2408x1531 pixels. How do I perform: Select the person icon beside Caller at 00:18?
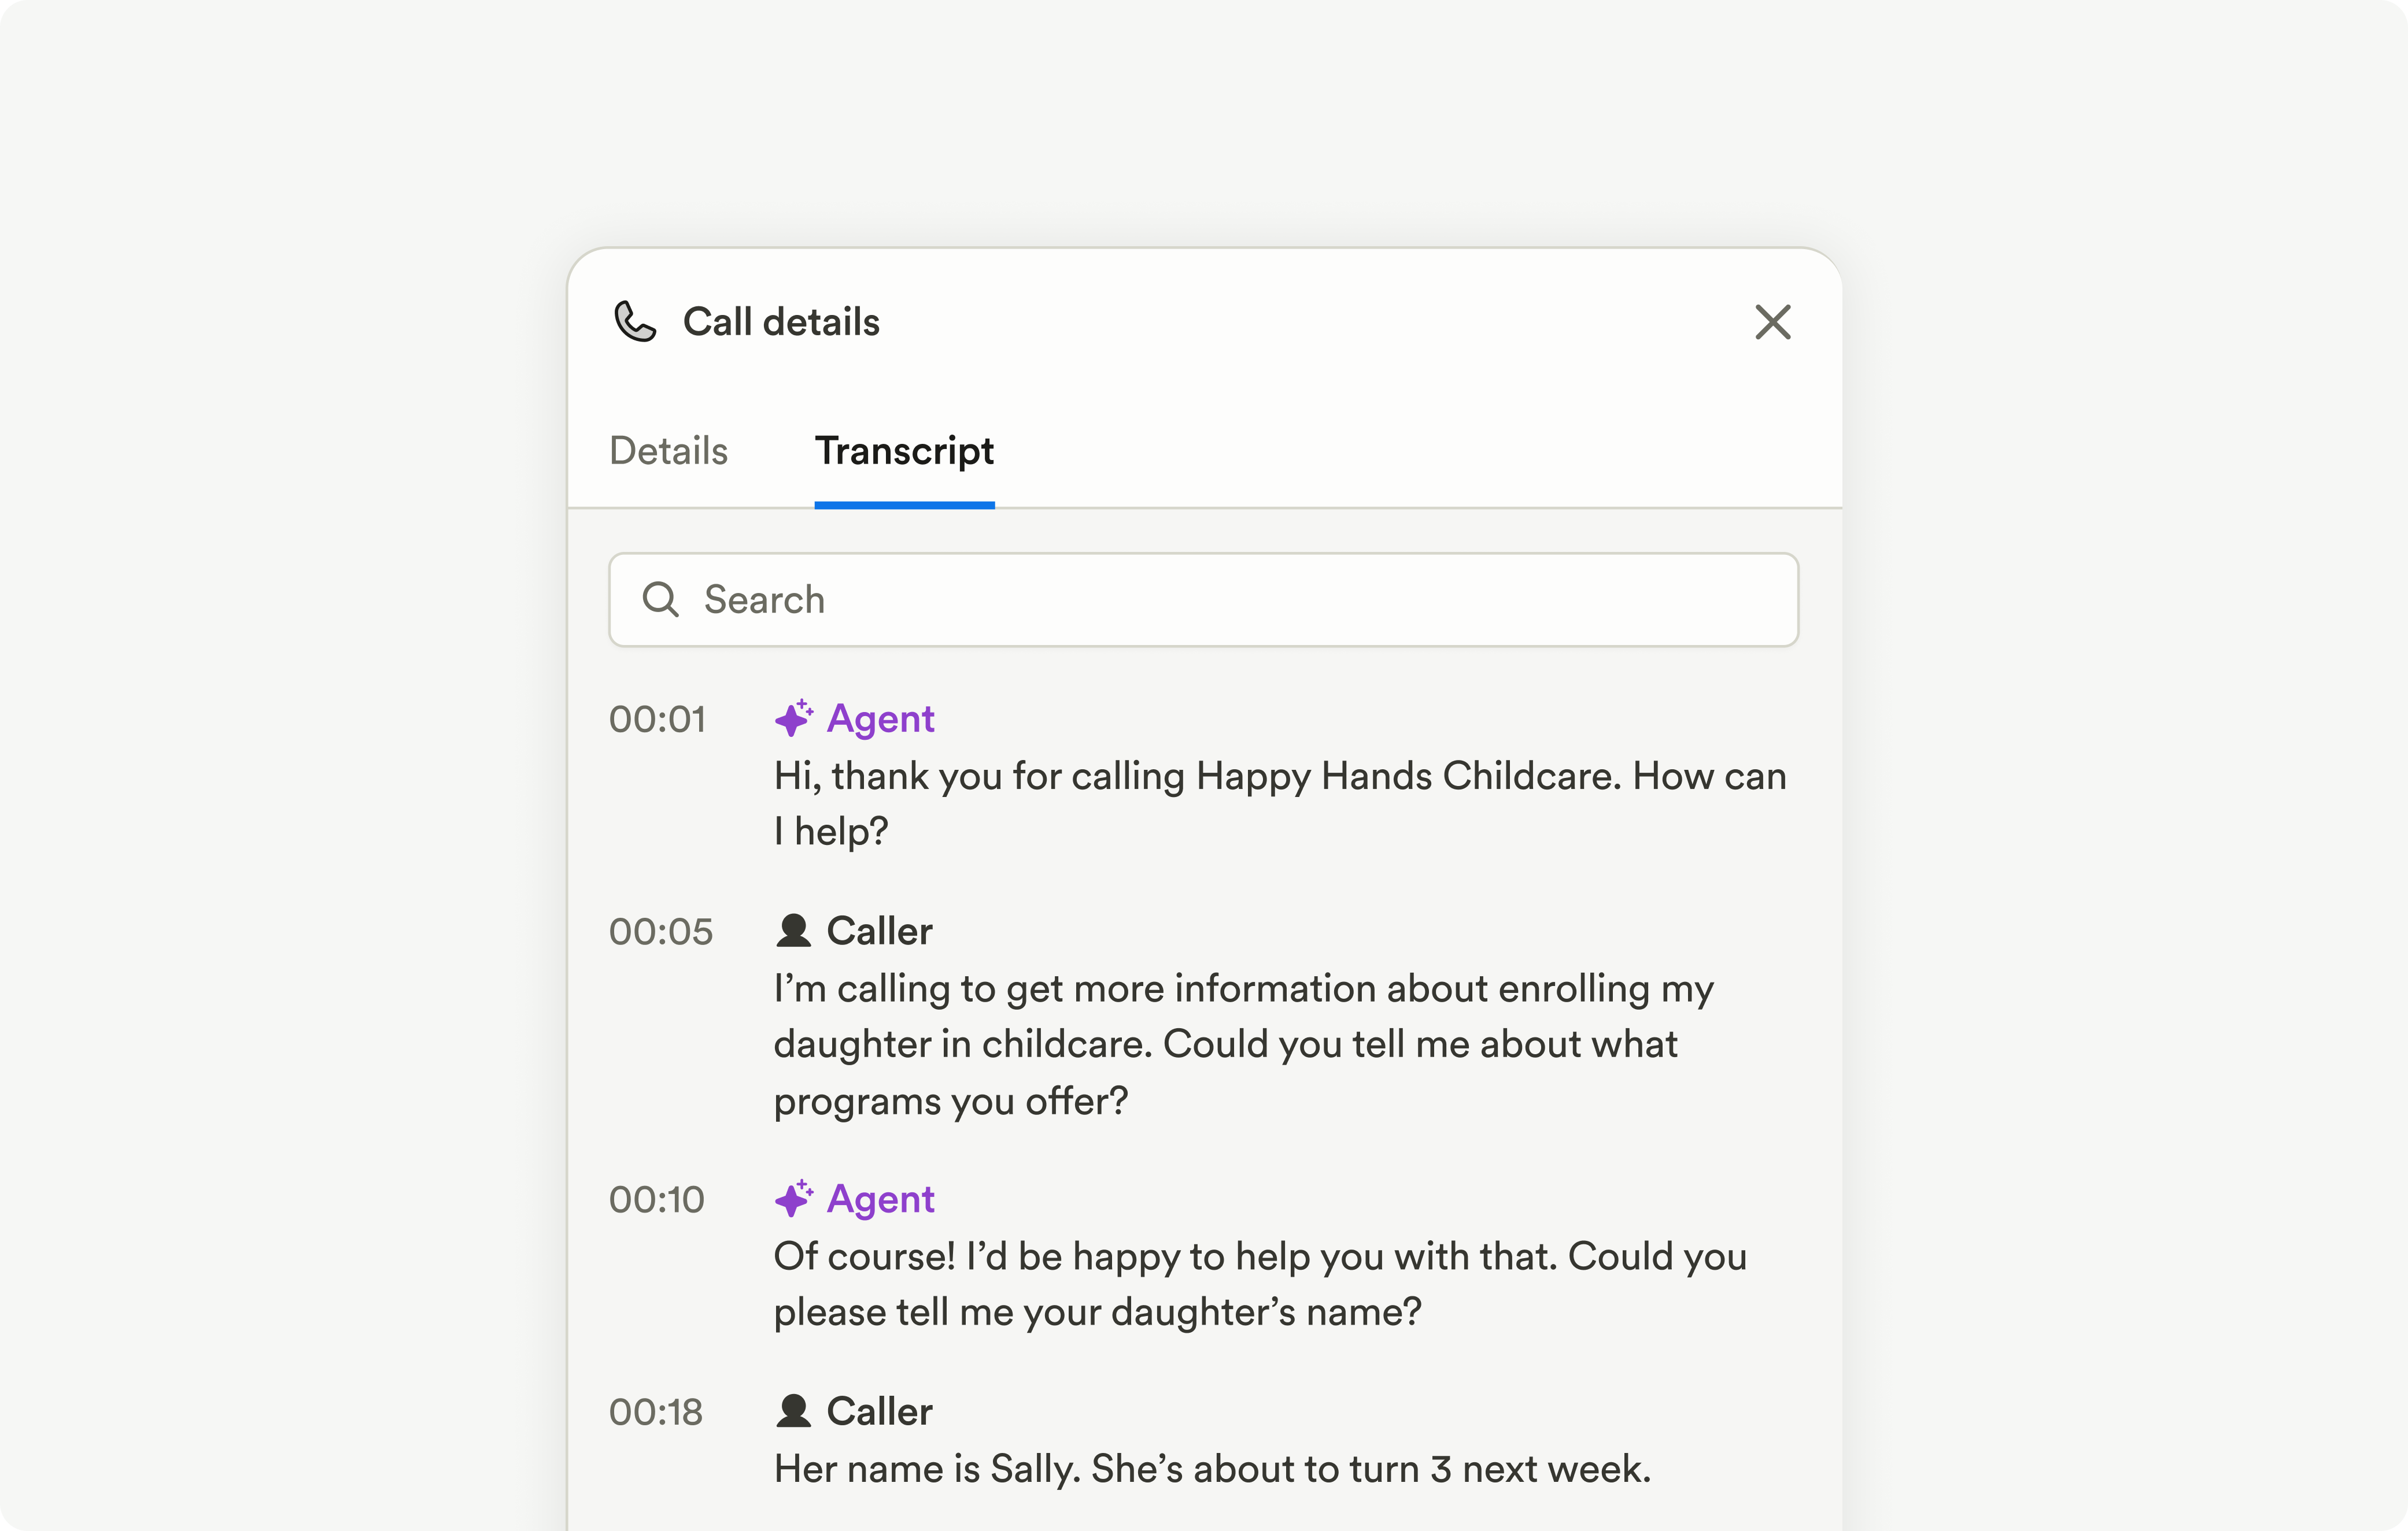click(x=793, y=1410)
